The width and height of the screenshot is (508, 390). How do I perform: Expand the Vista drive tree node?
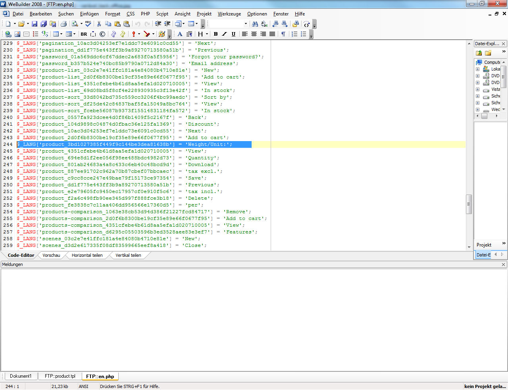(478, 89)
